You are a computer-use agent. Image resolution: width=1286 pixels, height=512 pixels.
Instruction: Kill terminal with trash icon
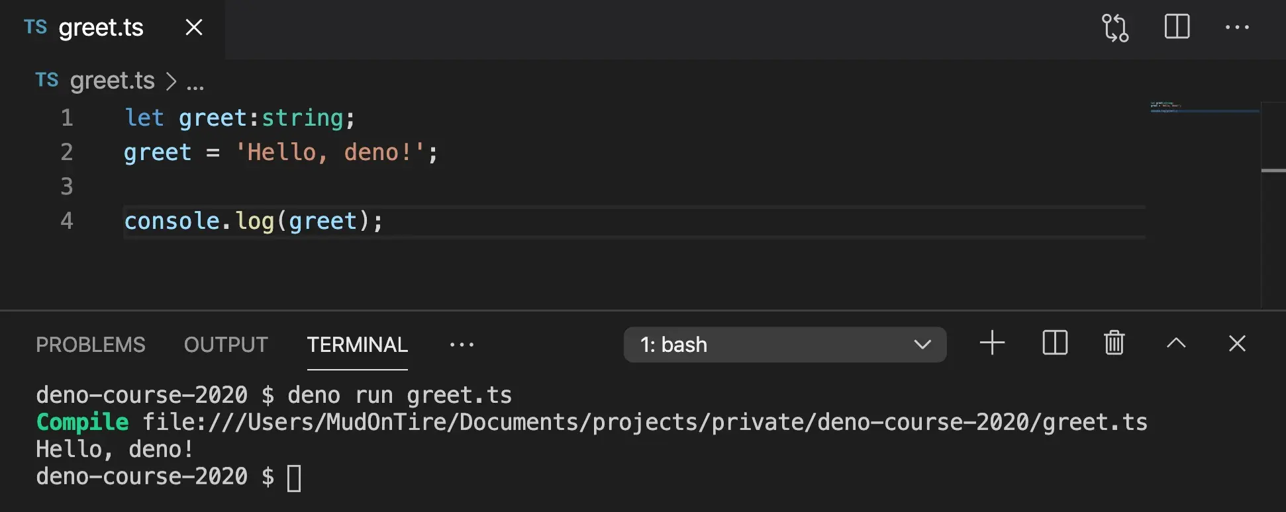click(1114, 343)
